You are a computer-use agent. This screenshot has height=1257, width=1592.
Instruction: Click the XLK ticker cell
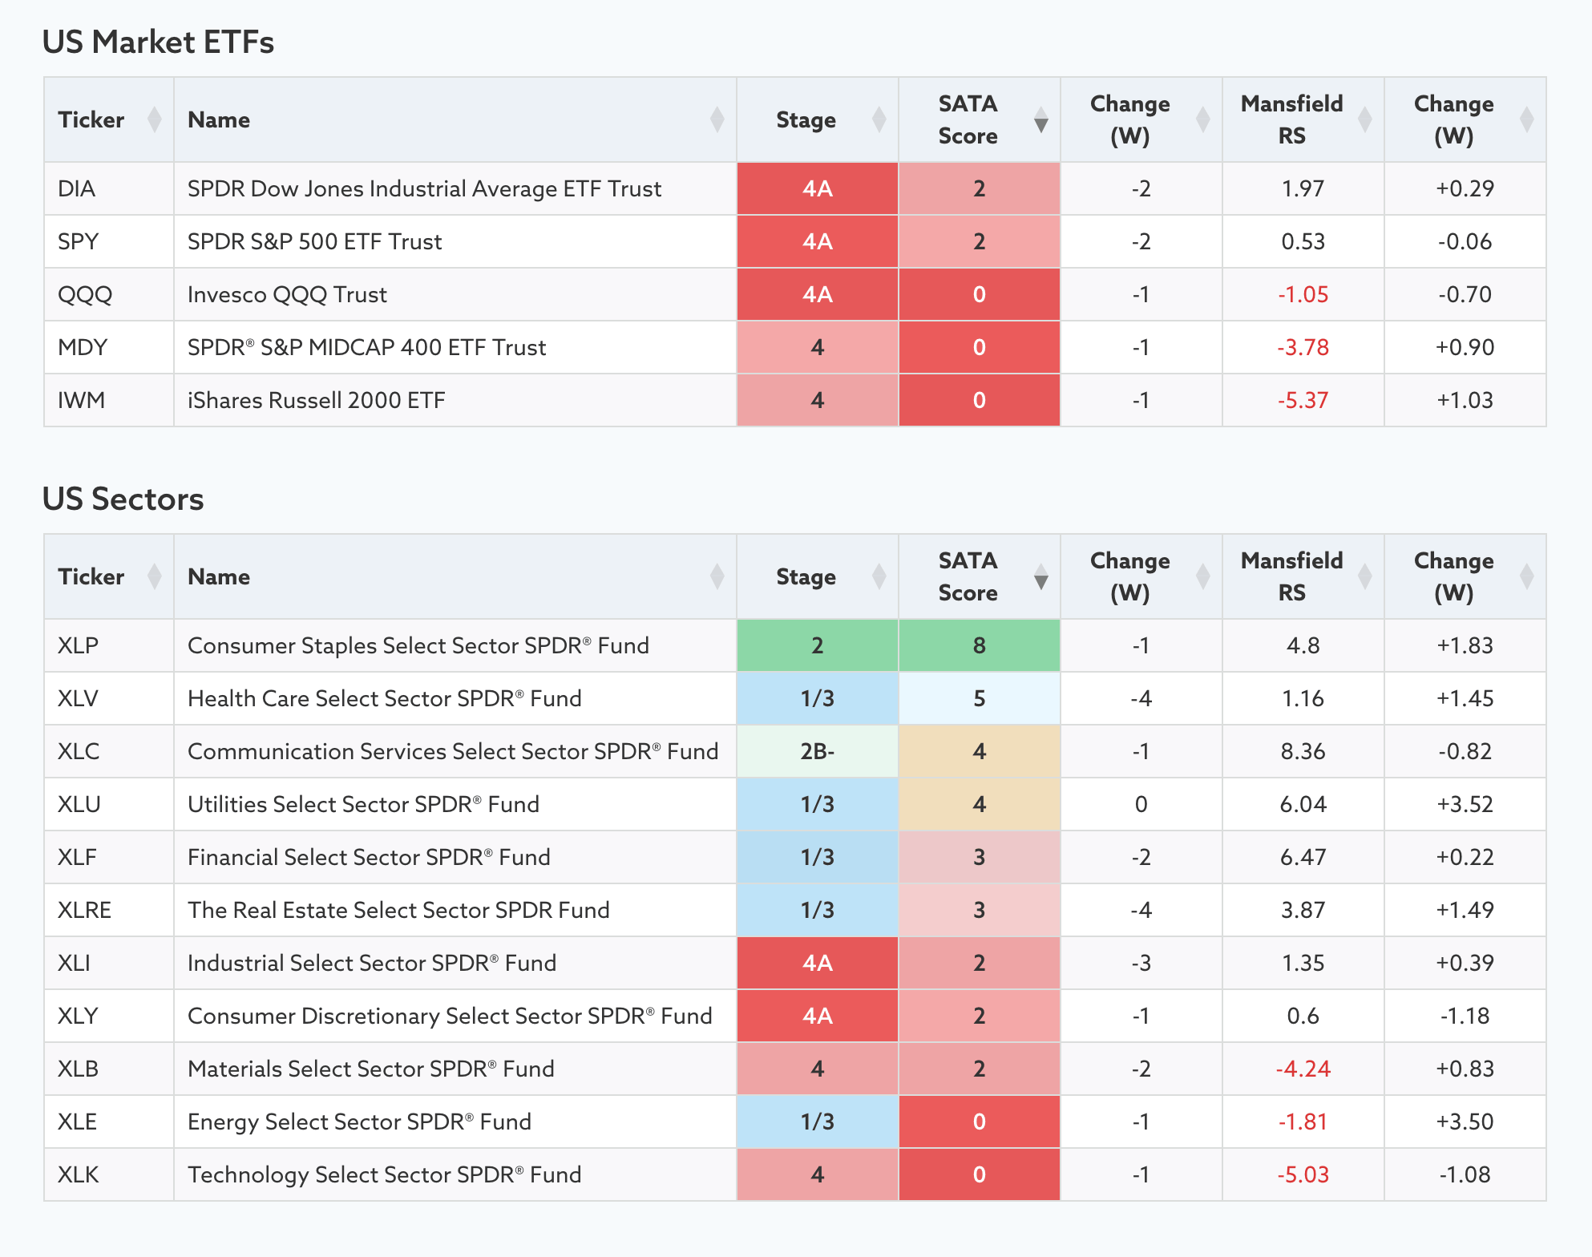109,1174
